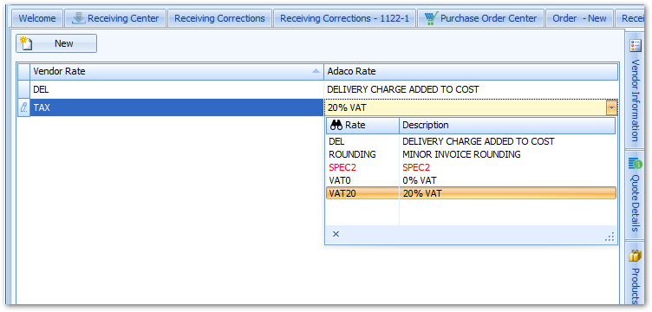
Task: Close the rate dropdown popup with X
Action: pos(336,234)
